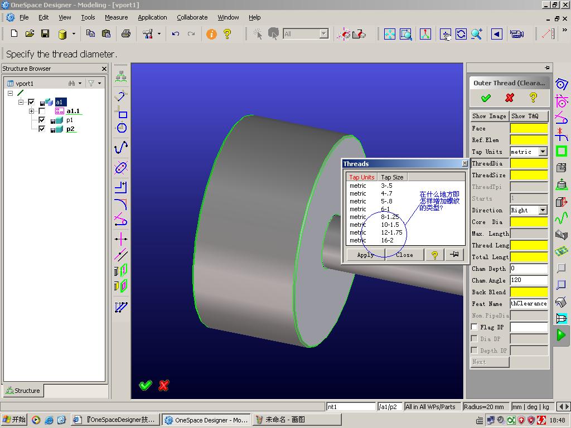Viewport: 571px width, 428px height.
Task: Pin the Threads dialog with pin button
Action: tap(454, 254)
